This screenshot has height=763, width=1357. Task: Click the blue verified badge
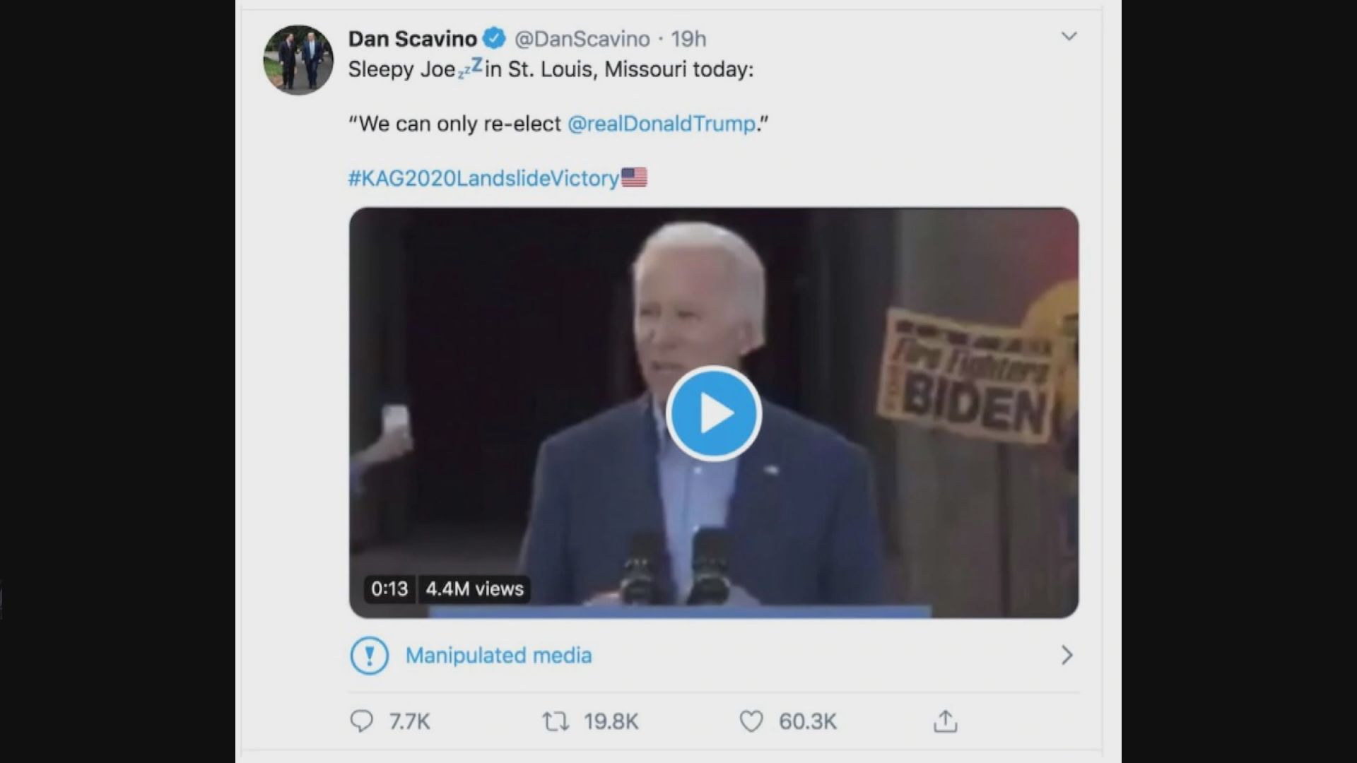495,38
